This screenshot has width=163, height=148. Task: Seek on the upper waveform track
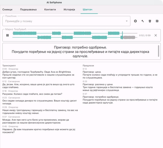75,33
